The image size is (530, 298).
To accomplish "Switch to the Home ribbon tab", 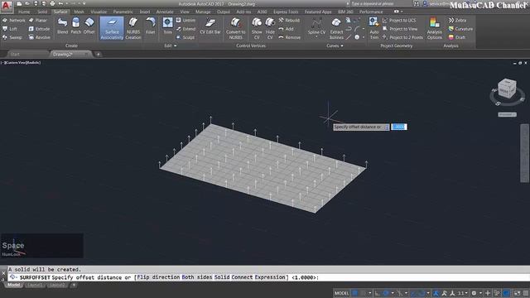I will (24, 12).
